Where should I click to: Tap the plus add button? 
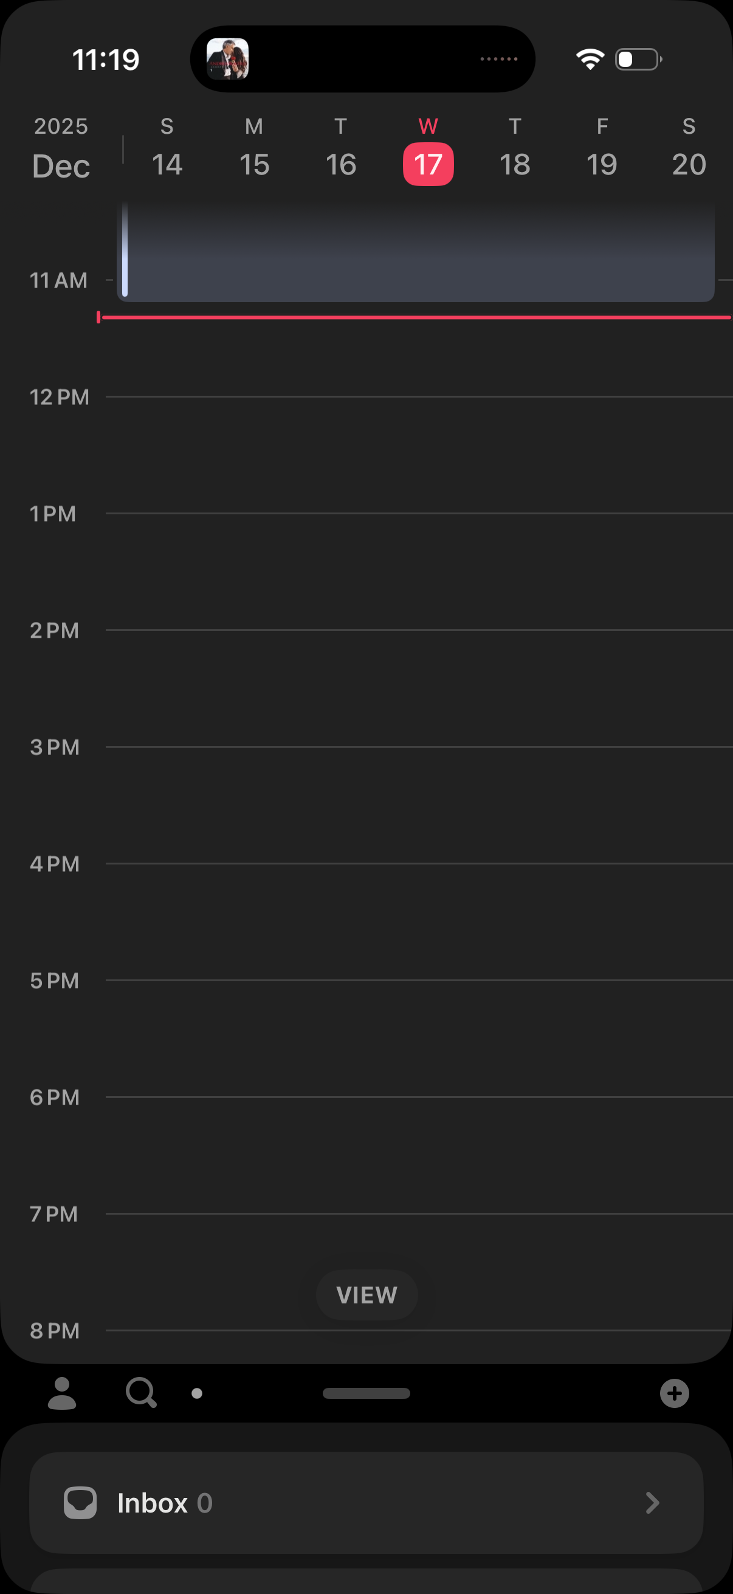tap(674, 1393)
